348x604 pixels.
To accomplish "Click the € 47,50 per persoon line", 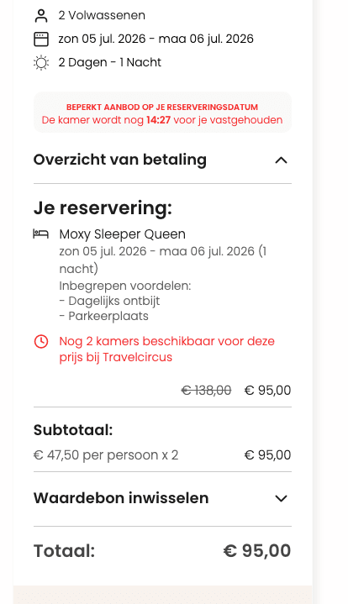I will (x=106, y=455).
